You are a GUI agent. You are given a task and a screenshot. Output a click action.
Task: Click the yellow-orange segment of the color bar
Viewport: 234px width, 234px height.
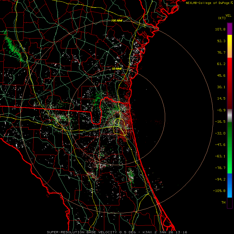(230, 46)
